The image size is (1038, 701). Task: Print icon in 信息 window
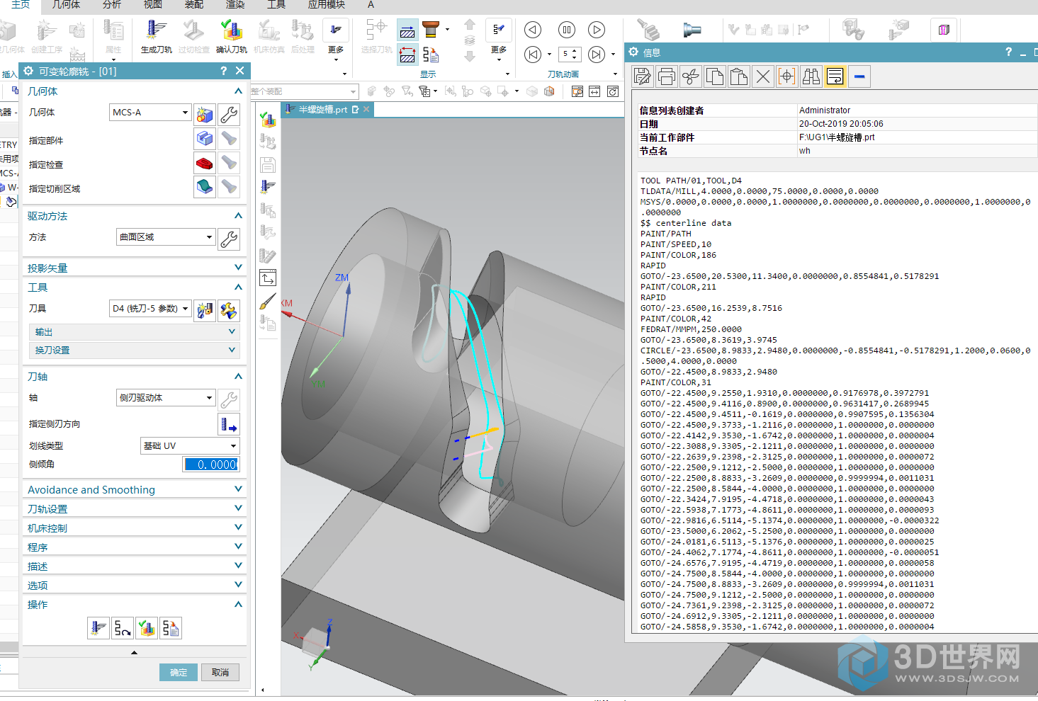[x=667, y=76]
